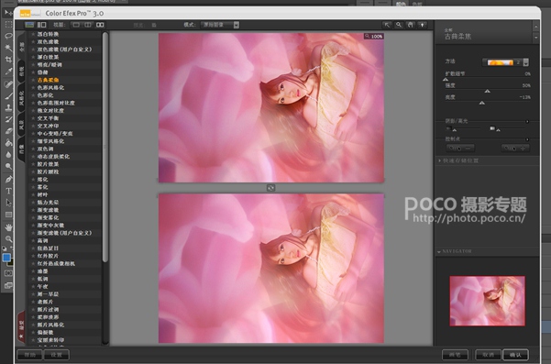The width and height of the screenshot is (551, 364).
Task: Click the strength slider handle at 50%
Action: coord(487,92)
